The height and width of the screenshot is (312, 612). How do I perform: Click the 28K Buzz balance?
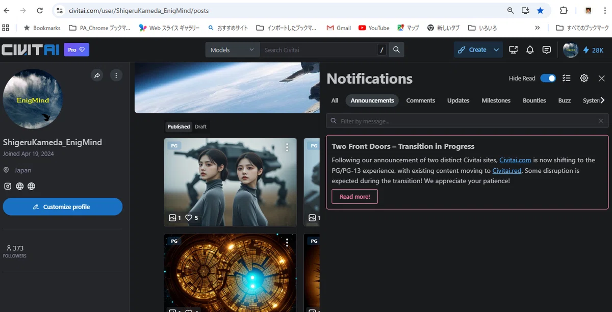coord(593,50)
